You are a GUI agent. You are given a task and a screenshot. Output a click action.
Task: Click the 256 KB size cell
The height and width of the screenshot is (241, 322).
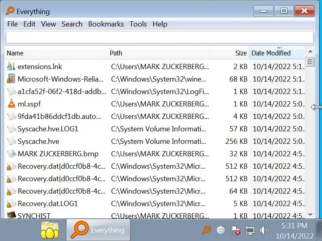click(236, 141)
